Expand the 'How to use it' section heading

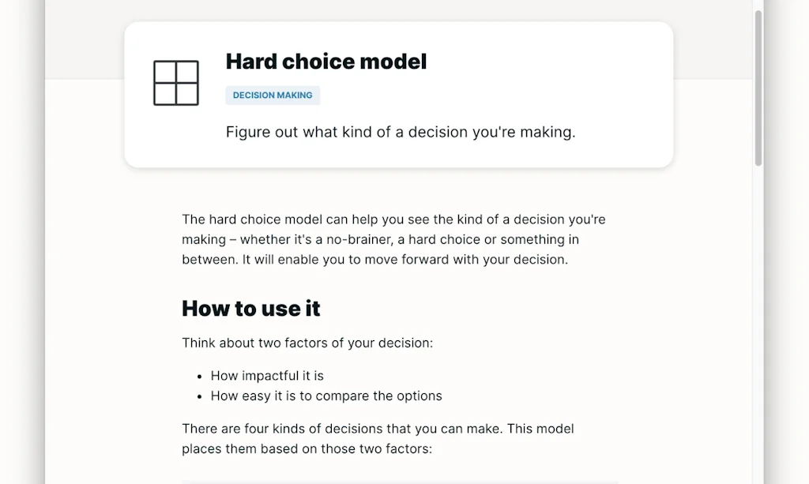coord(250,309)
